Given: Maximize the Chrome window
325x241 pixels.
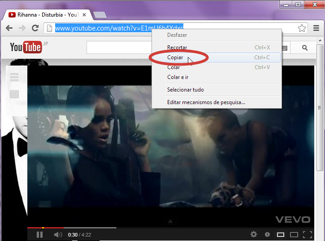Looking at the screenshot, I should [298, 4].
